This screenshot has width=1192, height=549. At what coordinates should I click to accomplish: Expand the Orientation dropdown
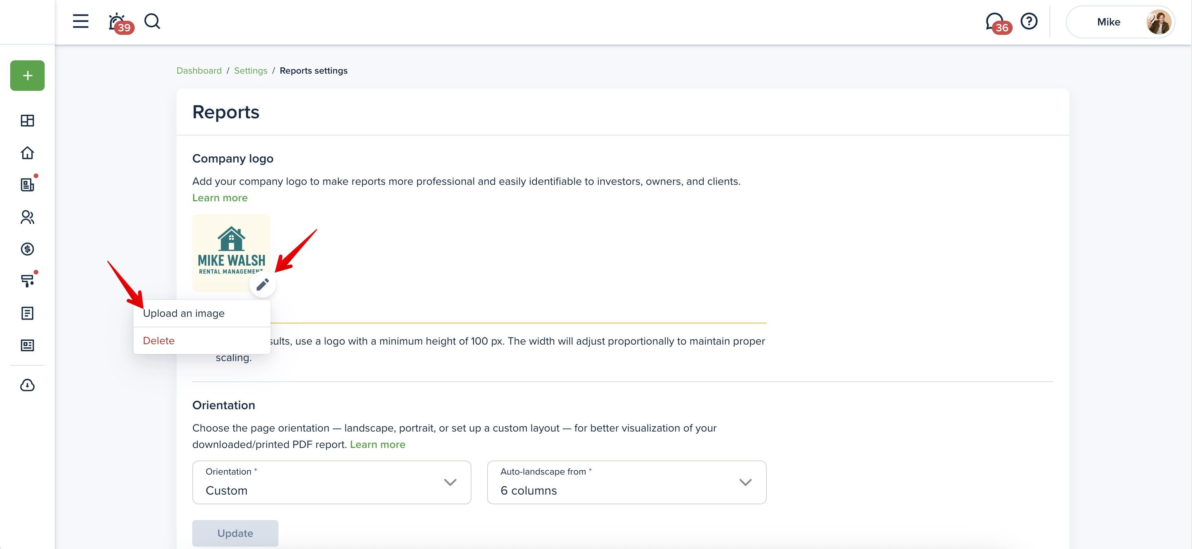coord(331,482)
